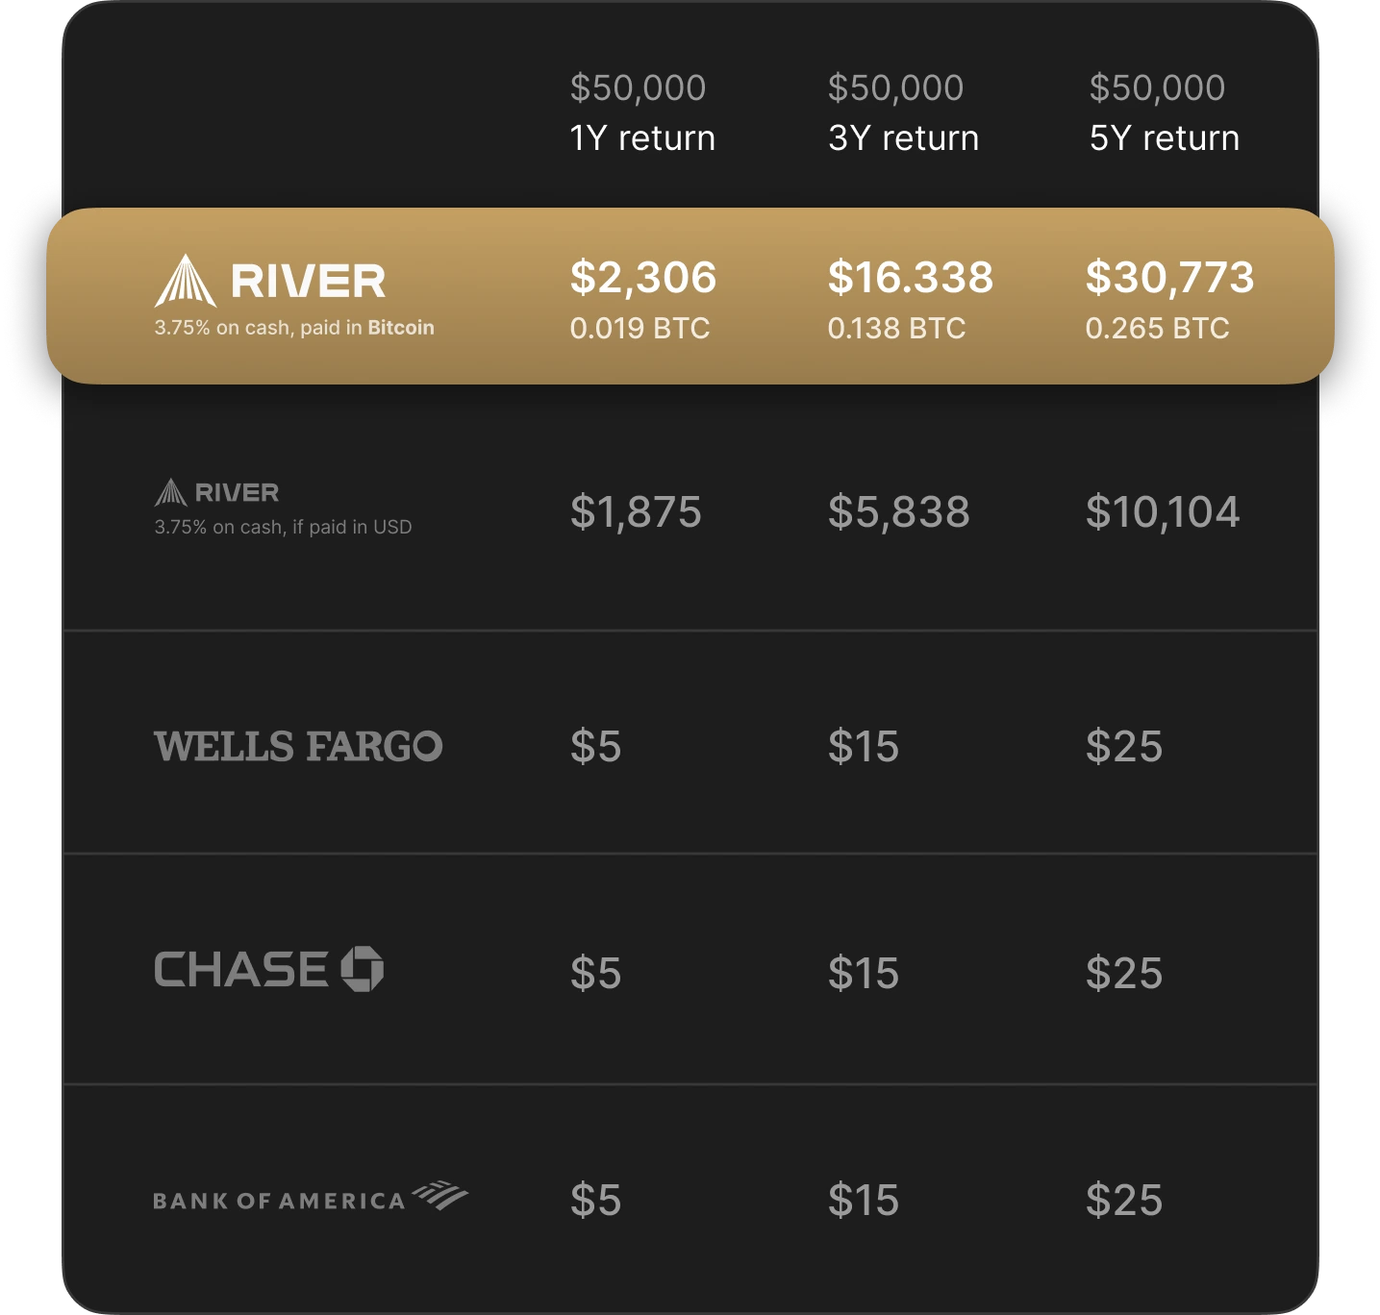Click the BANK OF AMERICA wordmark
1380x1315 pixels.
pos(279,1201)
